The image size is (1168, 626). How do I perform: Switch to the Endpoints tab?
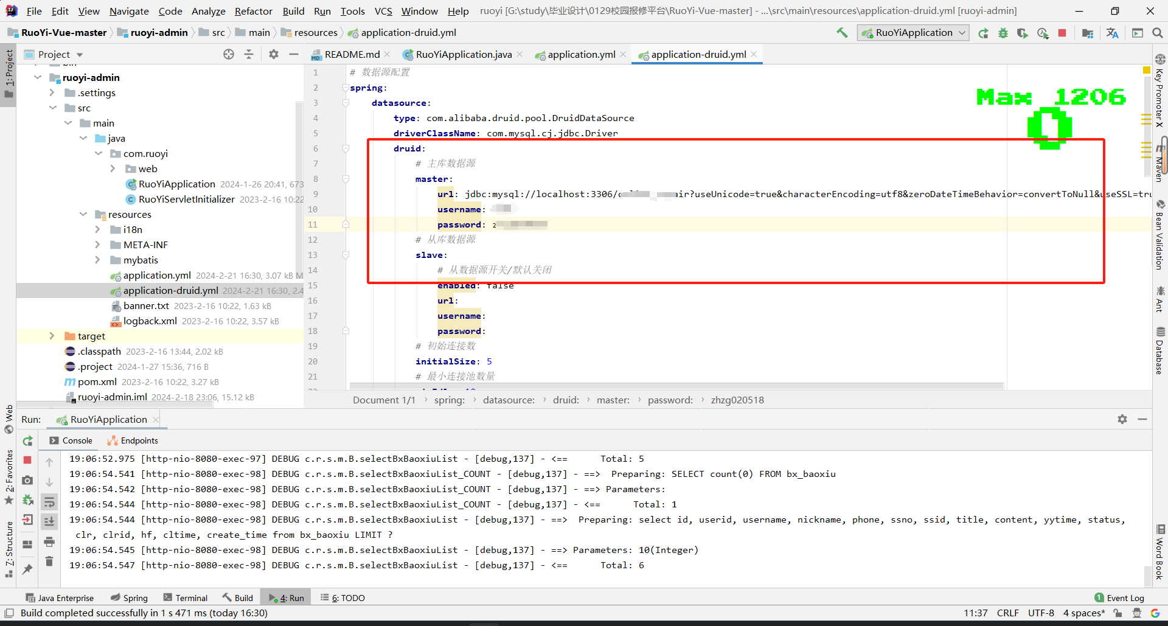coord(133,440)
